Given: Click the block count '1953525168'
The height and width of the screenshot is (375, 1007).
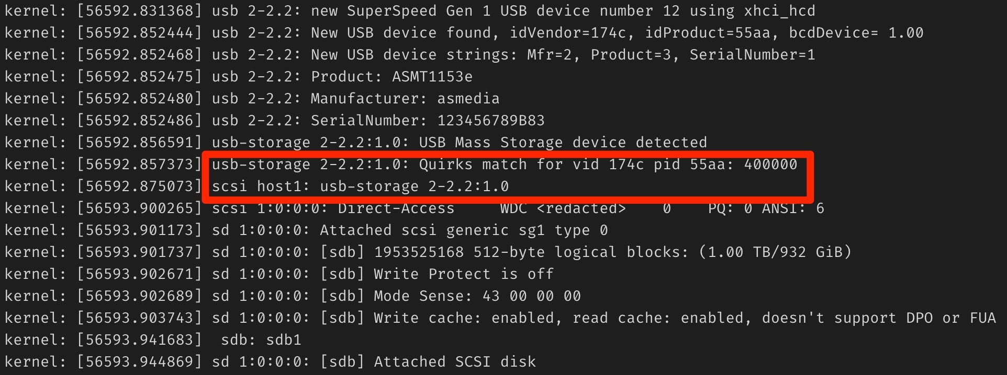Looking at the screenshot, I should 419,252.
